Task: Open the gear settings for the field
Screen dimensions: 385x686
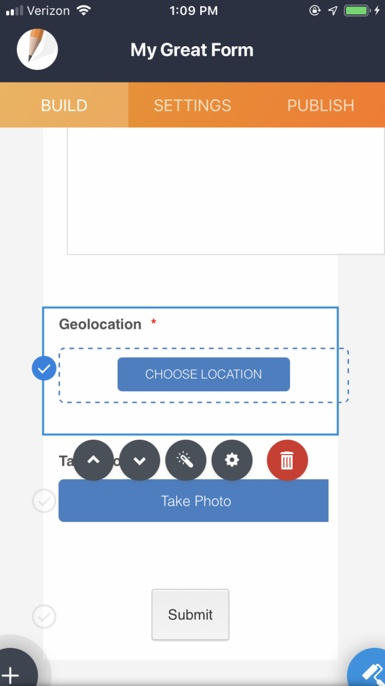Action: pyautogui.click(x=232, y=460)
